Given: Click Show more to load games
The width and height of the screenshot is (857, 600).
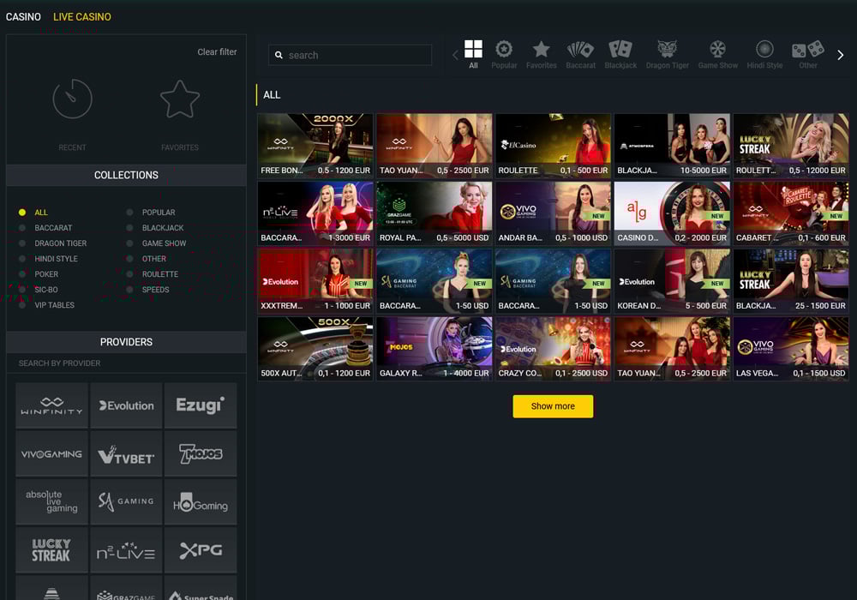Looking at the screenshot, I should (553, 406).
